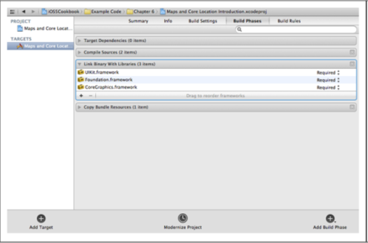Click the build phases search field

coord(296,30)
